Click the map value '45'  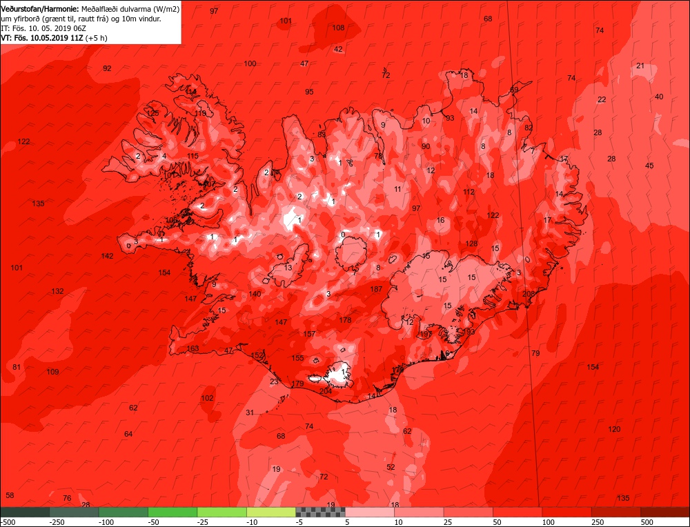click(649, 166)
